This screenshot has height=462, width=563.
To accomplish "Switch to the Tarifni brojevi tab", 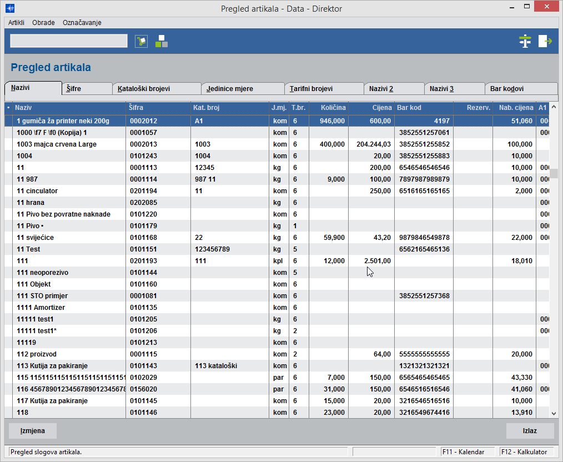I will [x=324, y=89].
